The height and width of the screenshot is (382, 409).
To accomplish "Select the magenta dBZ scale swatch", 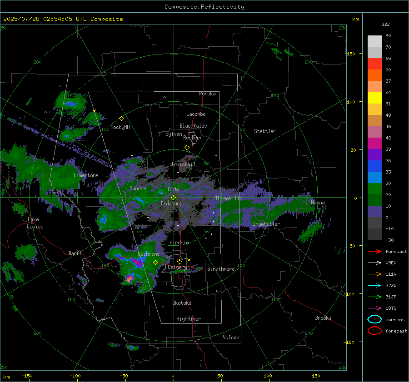I will pos(374,144).
